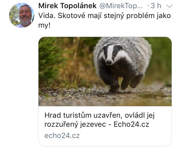Screen dimensions: 181x147
Task: Click the gray echo24.cz domain label
Action: click(x=62, y=136)
